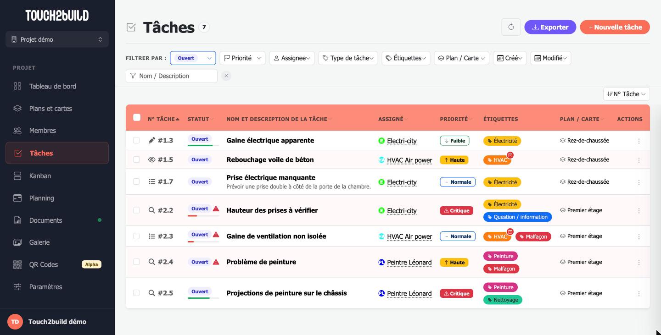The width and height of the screenshot is (661, 335).
Task: Check the box for task #2.3
Action: pos(136,236)
